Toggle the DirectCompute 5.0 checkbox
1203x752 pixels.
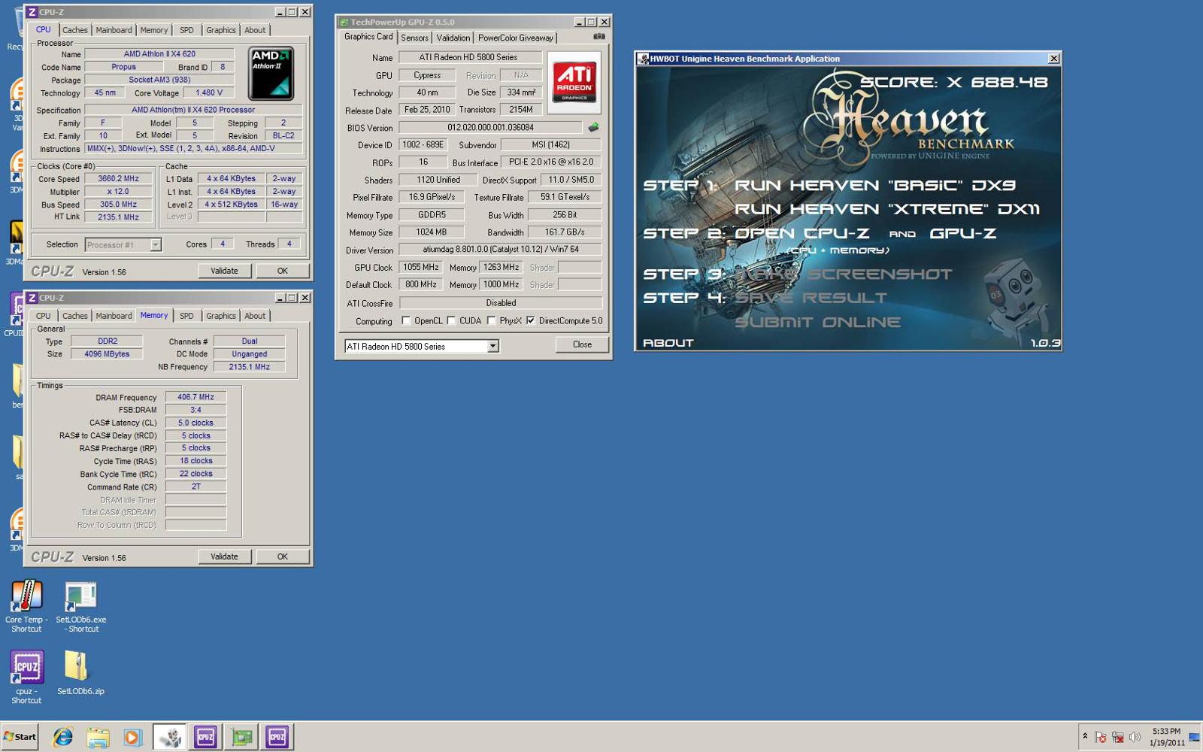coord(530,321)
